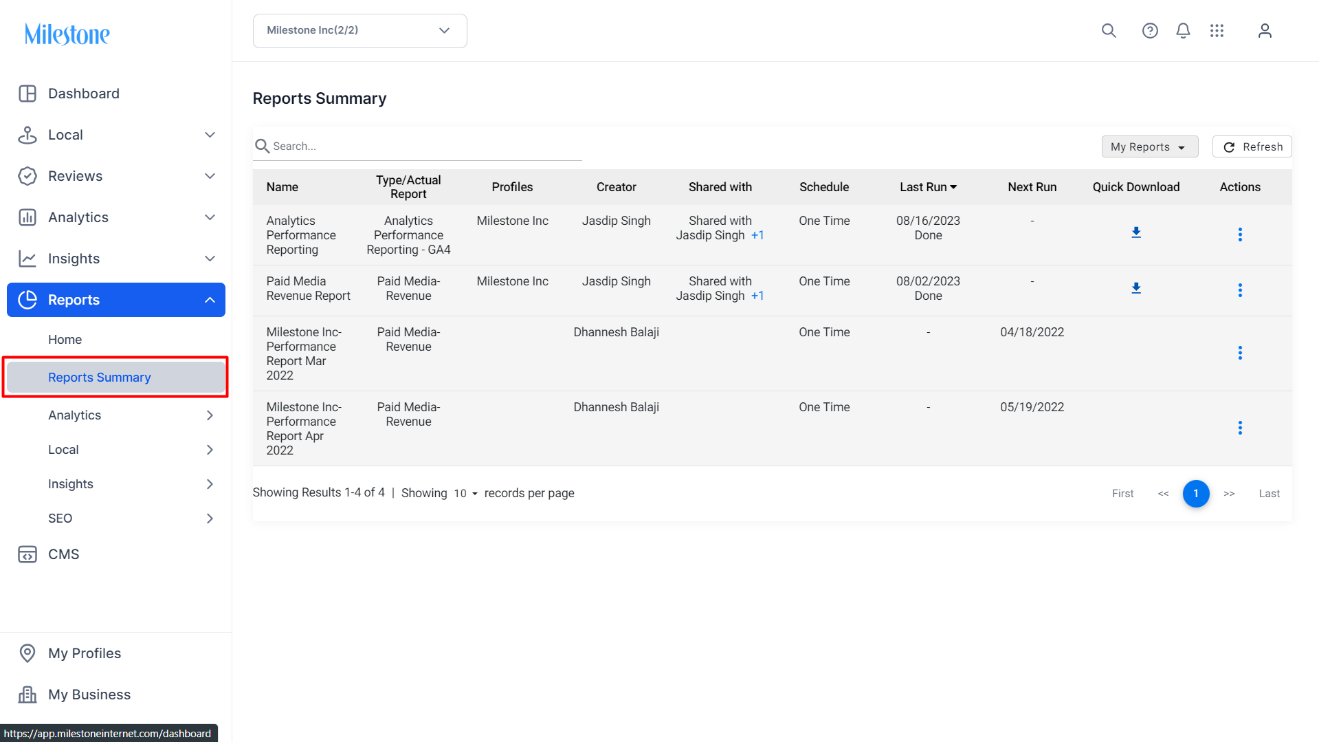Click the Reports Summary page heading
1319x742 pixels.
[x=320, y=98]
